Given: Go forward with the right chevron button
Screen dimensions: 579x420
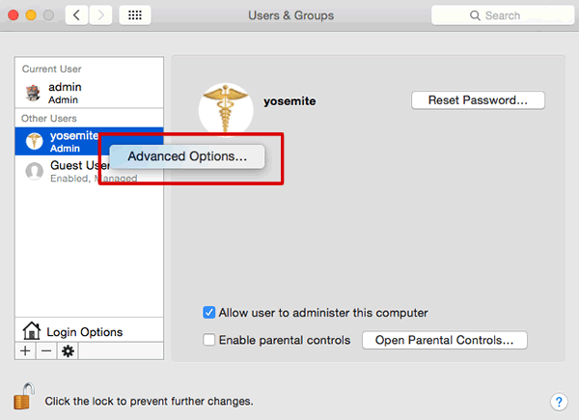Looking at the screenshot, I should pos(100,15).
